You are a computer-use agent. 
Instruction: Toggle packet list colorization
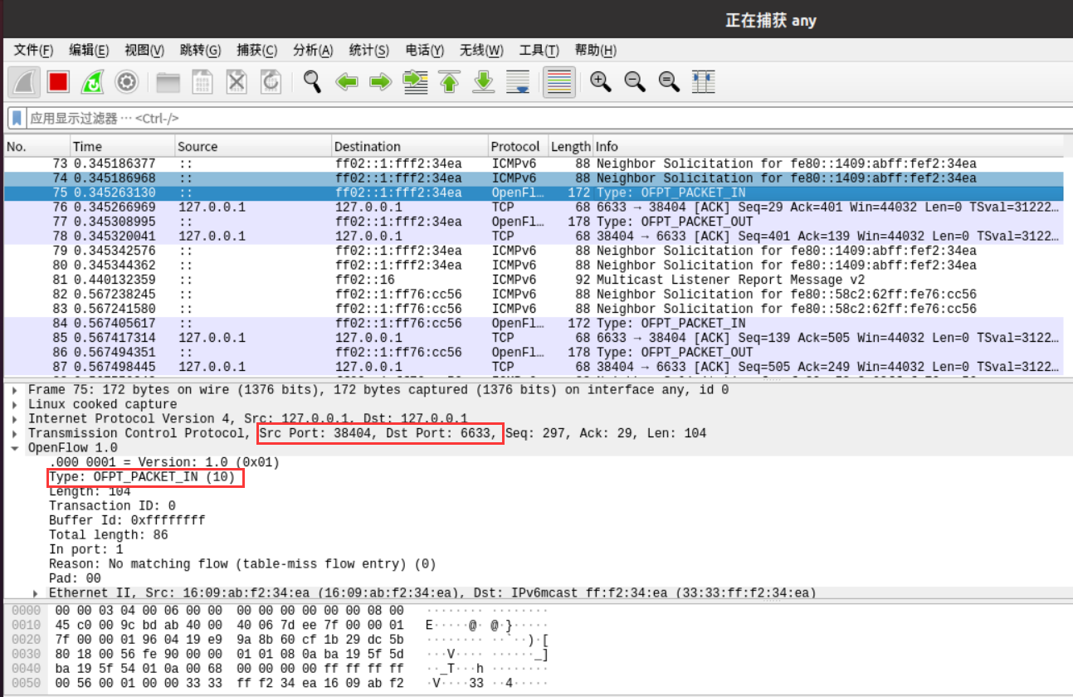(559, 82)
